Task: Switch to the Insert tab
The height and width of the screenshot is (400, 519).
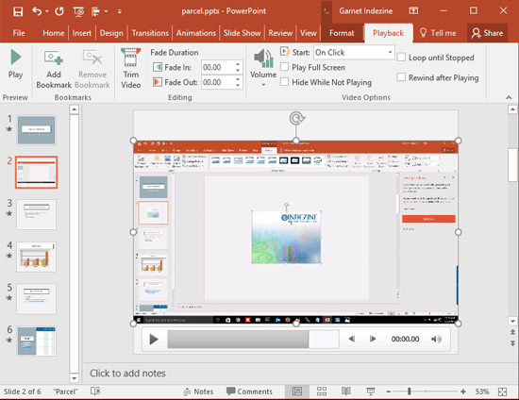Action: [x=82, y=33]
